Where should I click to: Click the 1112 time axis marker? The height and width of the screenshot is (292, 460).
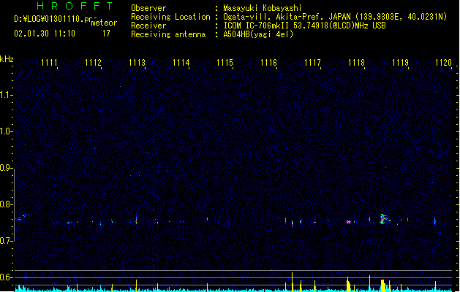93,63
